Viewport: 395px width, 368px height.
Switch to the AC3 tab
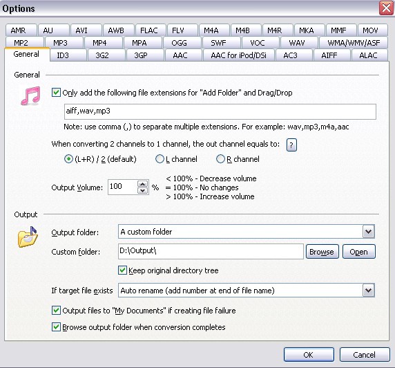coord(294,55)
